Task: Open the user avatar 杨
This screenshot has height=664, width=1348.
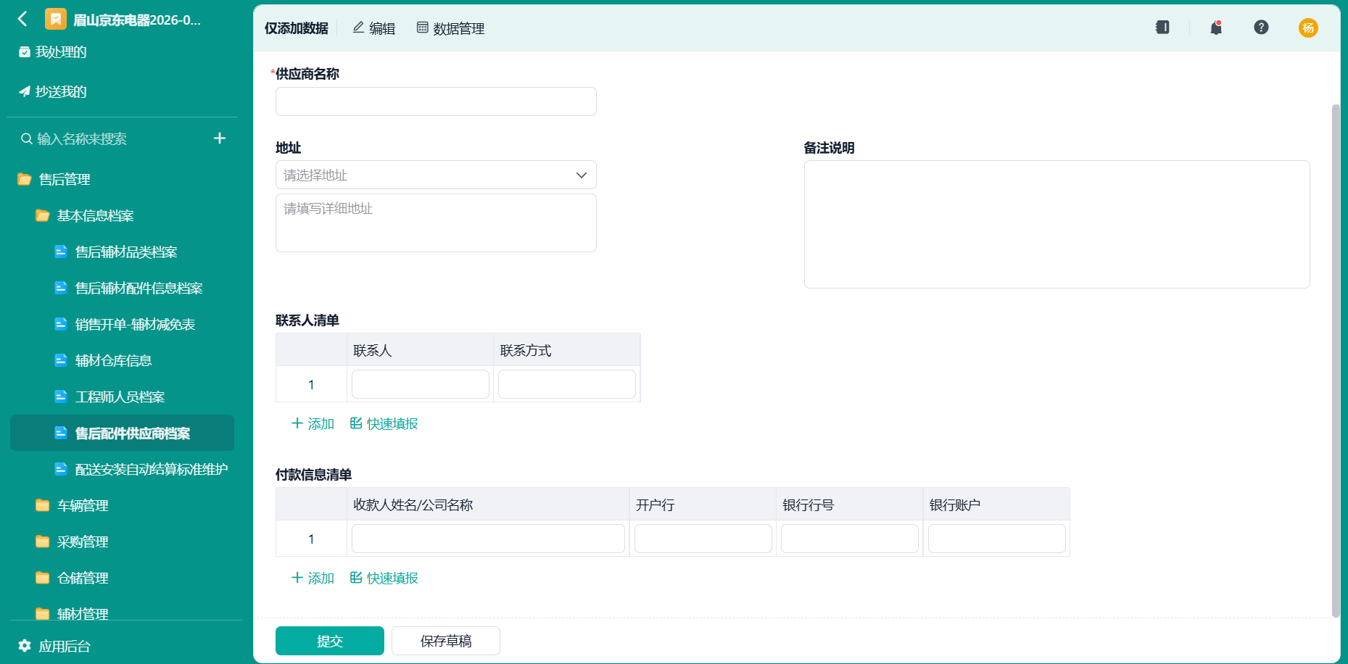Action: tap(1308, 28)
